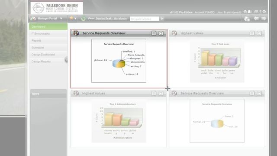Minimize the Service Requests Overview widget showing jbillster
Image resolution: width=277 pixels, height=156 pixels.
[154, 33]
